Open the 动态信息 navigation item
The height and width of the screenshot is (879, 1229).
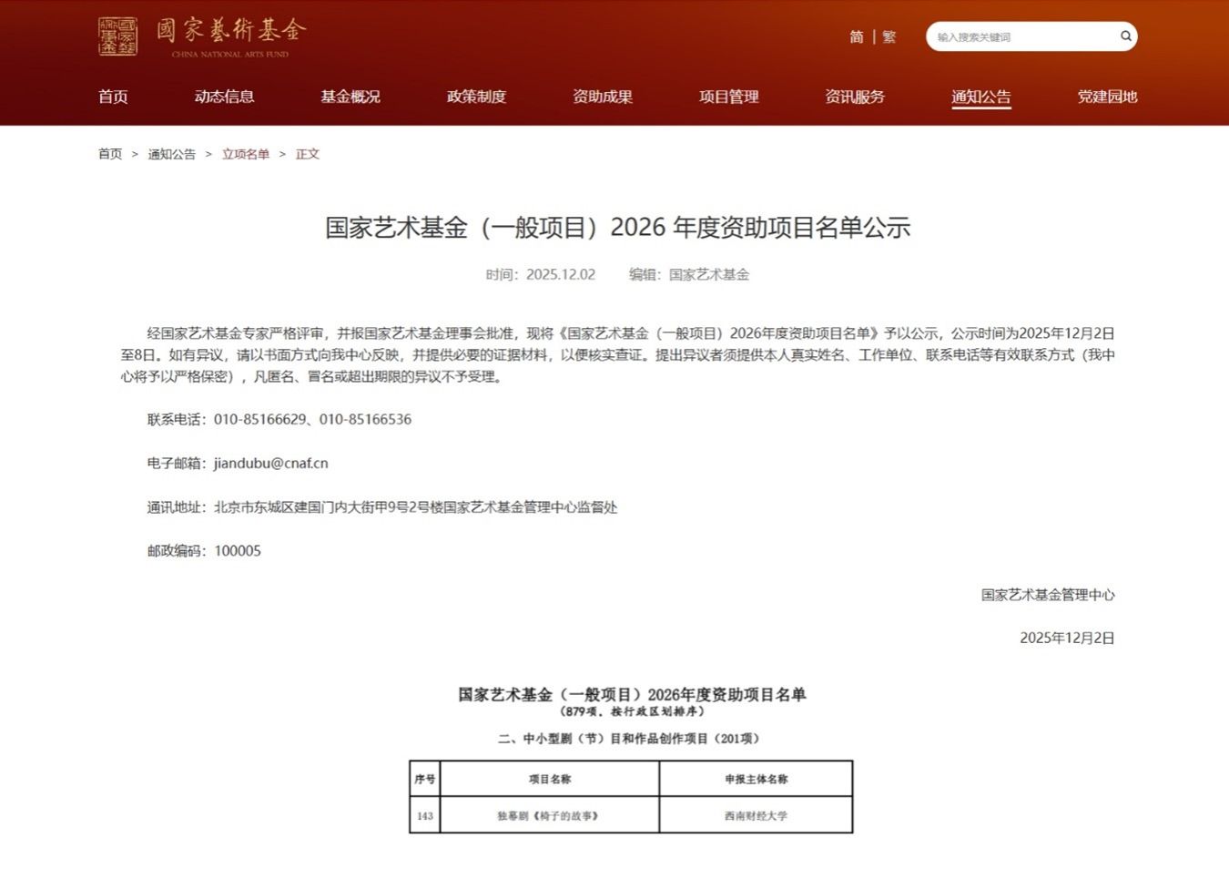pyautogui.click(x=224, y=97)
